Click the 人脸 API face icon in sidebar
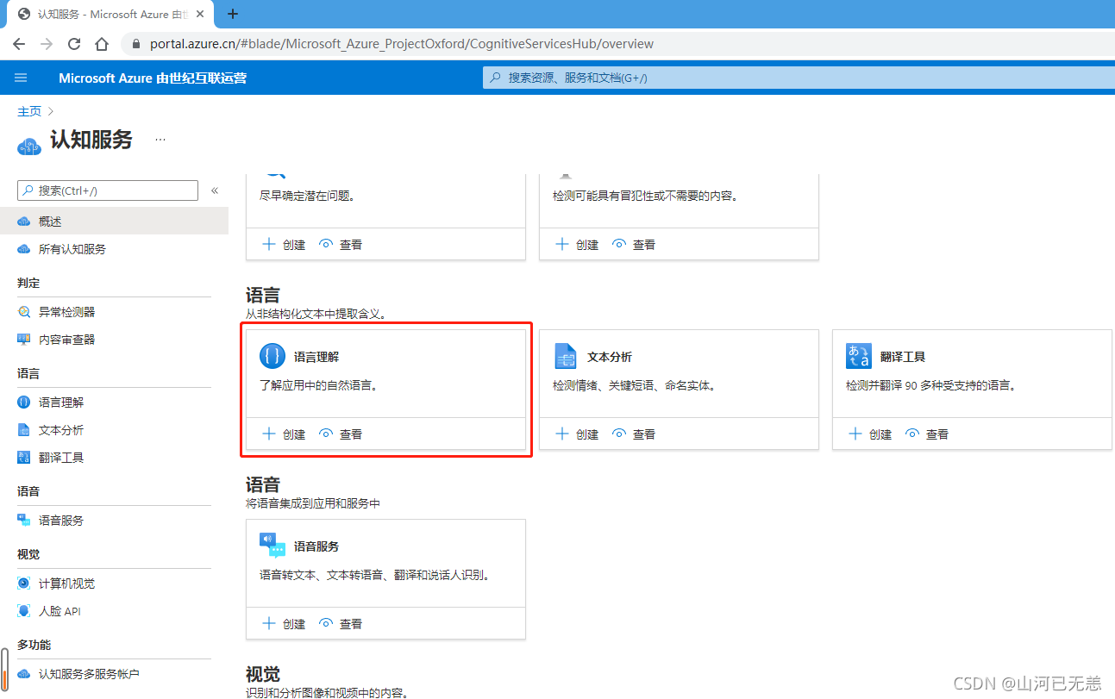Screen dimensions: 1115x699 point(24,611)
